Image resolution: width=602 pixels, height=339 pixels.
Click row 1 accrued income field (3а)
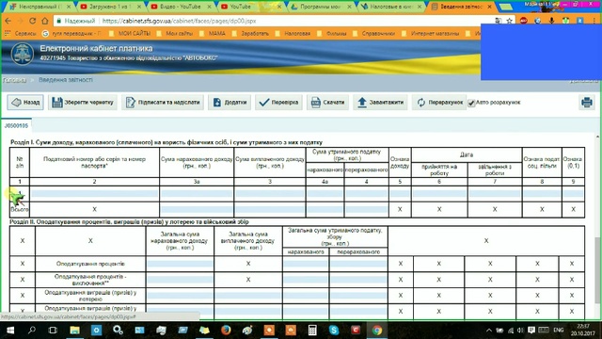[197, 193]
